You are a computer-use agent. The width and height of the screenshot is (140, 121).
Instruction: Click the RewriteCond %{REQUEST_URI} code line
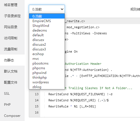pyautogui.click(x=78, y=100)
